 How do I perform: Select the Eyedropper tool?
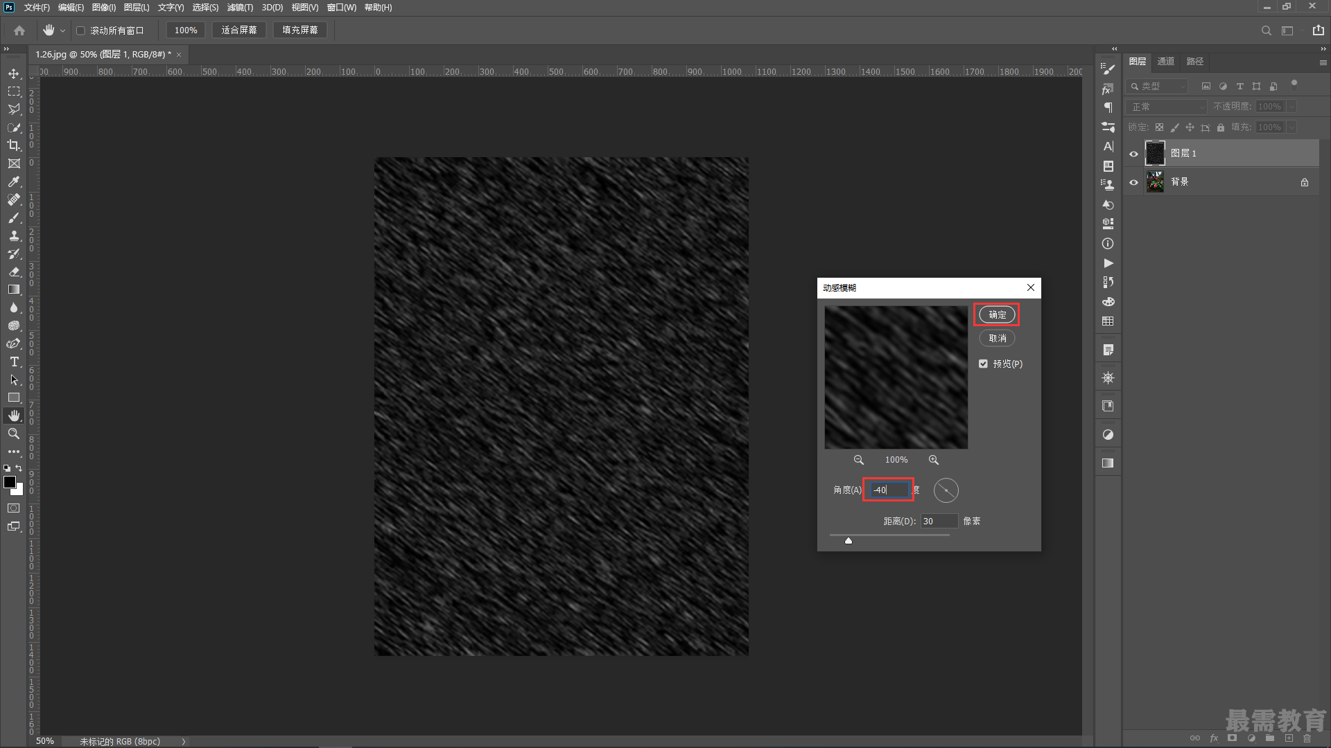14,181
